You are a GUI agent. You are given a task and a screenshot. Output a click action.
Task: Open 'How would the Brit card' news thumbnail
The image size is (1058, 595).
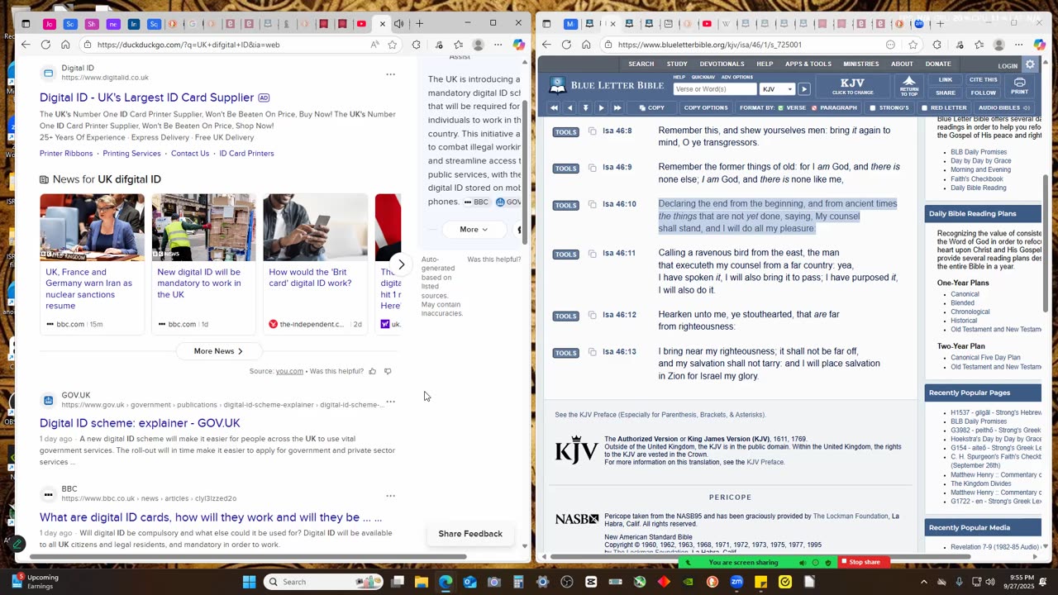[315, 227]
